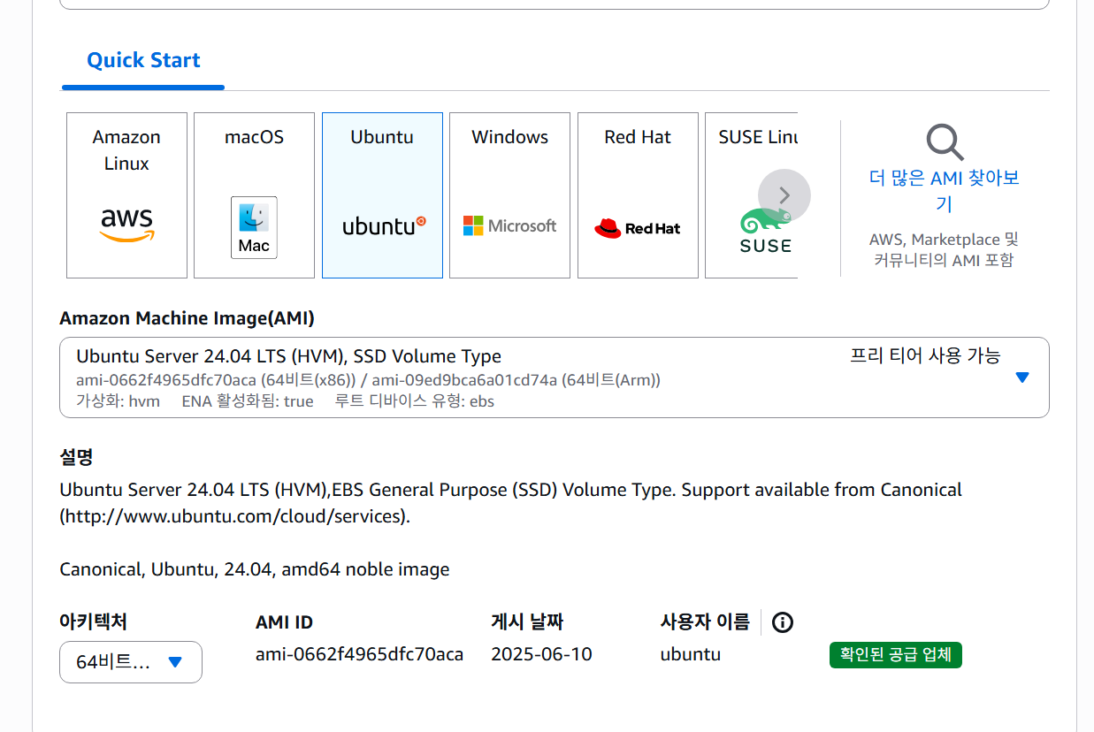Viewport: 1094px width, 732px height.
Task: Click the 아키텍처 label
Action: point(93,621)
